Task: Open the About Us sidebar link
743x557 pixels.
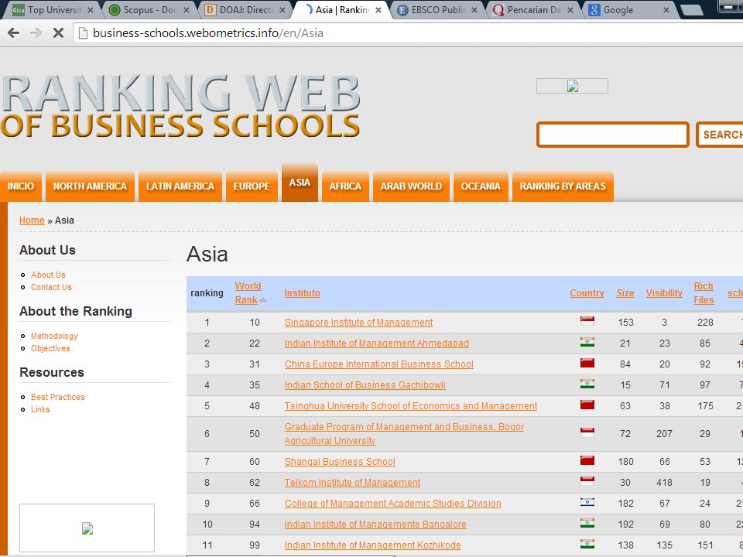Action: [48, 275]
